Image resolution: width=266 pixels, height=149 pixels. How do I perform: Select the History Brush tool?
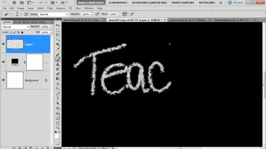(58, 69)
